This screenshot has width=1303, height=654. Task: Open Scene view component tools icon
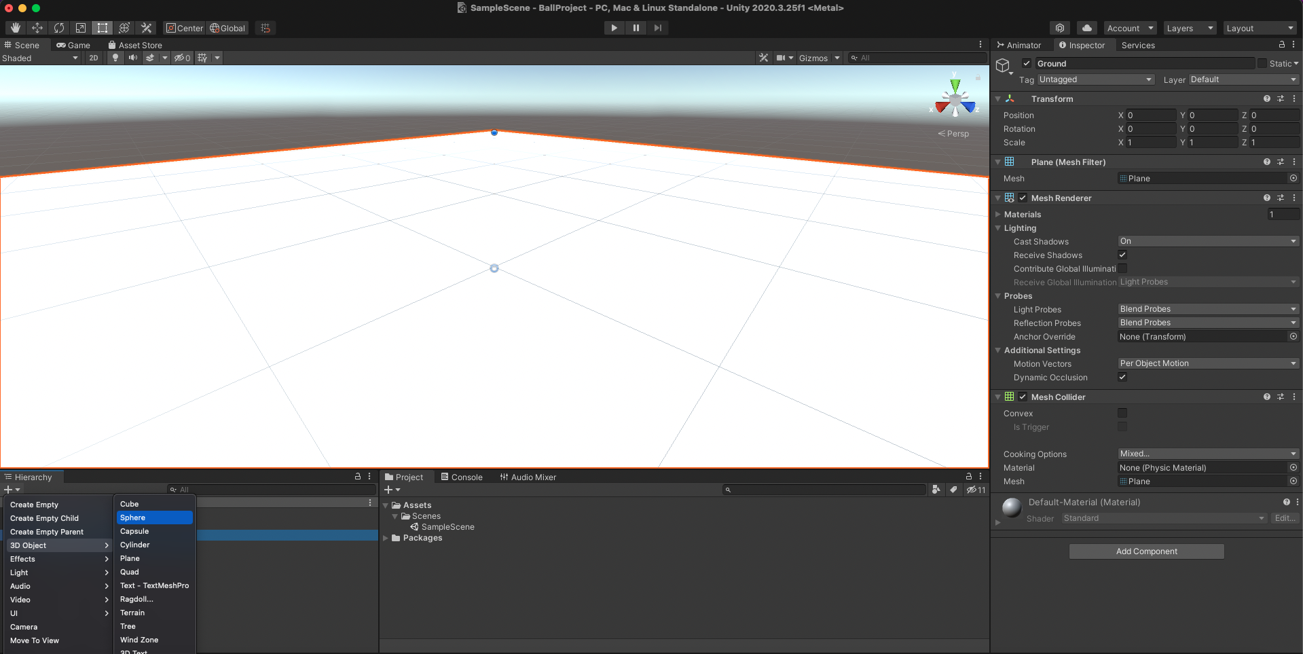coord(764,58)
